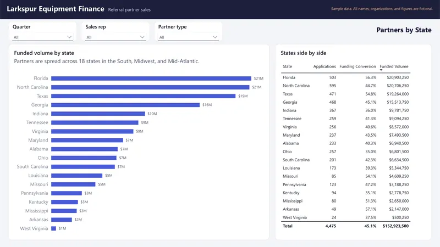Click Indiana in the States table
Viewport: 440px width, 247px height.
[289, 110]
